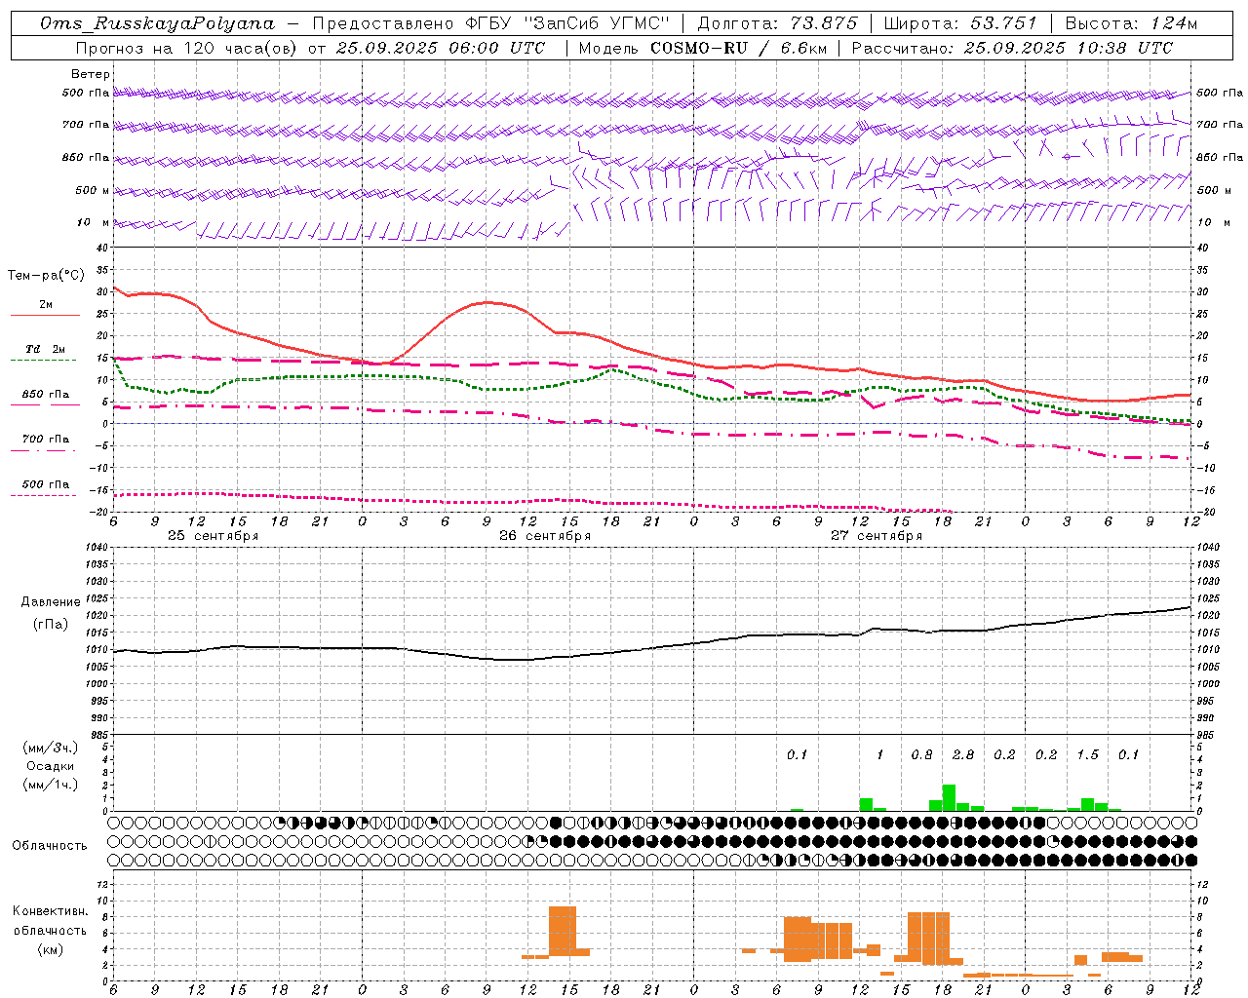Click the 'Td 2м' dew point legend entry
The width and height of the screenshot is (1248, 998).
[x=46, y=349]
